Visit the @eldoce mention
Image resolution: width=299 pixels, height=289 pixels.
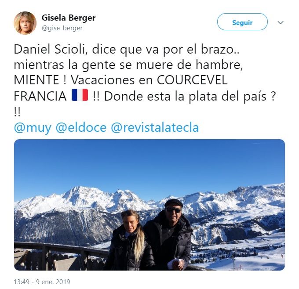pos(81,127)
